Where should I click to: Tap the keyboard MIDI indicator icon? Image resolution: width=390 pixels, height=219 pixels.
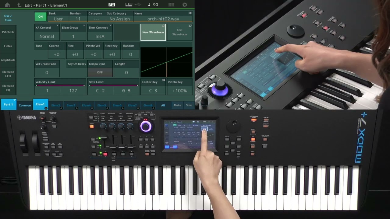129,5
